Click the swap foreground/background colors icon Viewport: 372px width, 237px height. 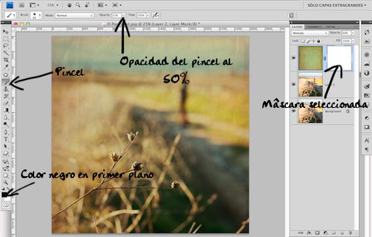[x=8, y=189]
